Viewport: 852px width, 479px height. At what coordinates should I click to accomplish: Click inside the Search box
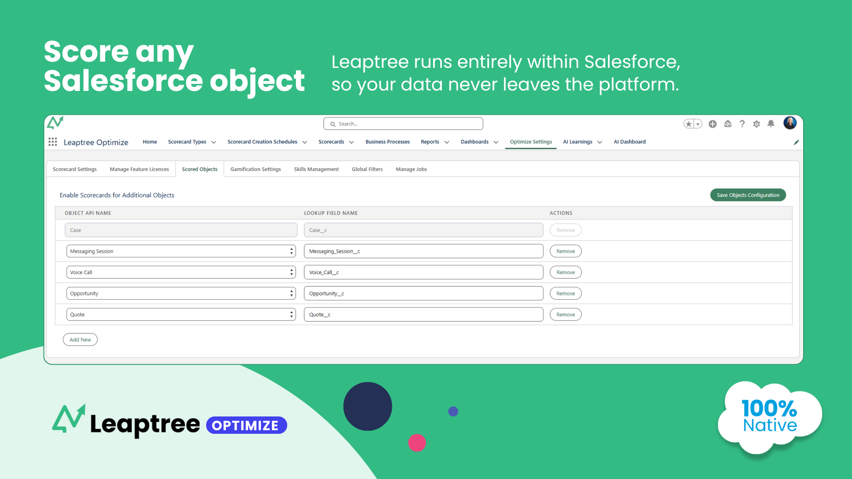click(402, 123)
